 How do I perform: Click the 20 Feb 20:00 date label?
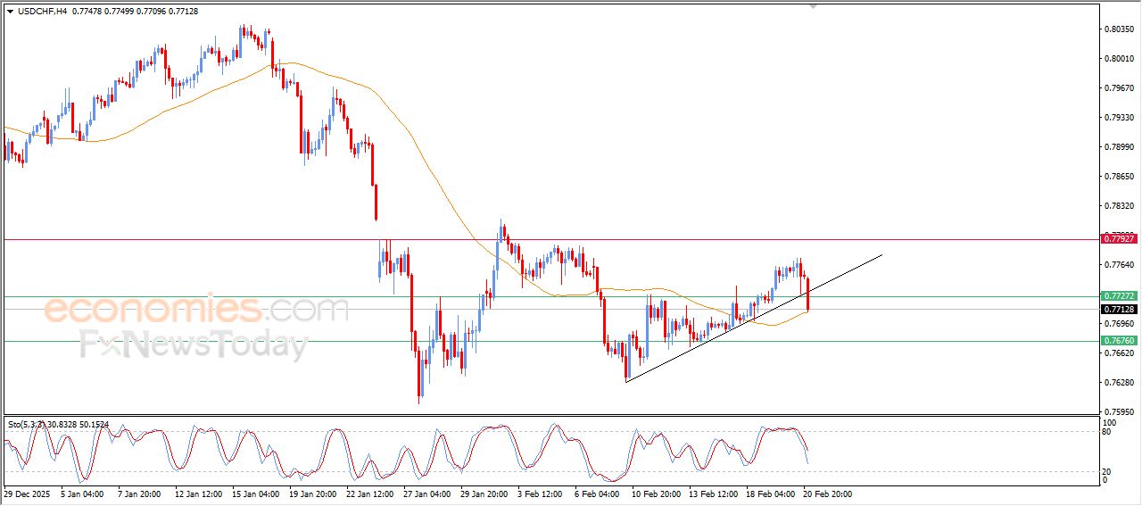tap(829, 493)
